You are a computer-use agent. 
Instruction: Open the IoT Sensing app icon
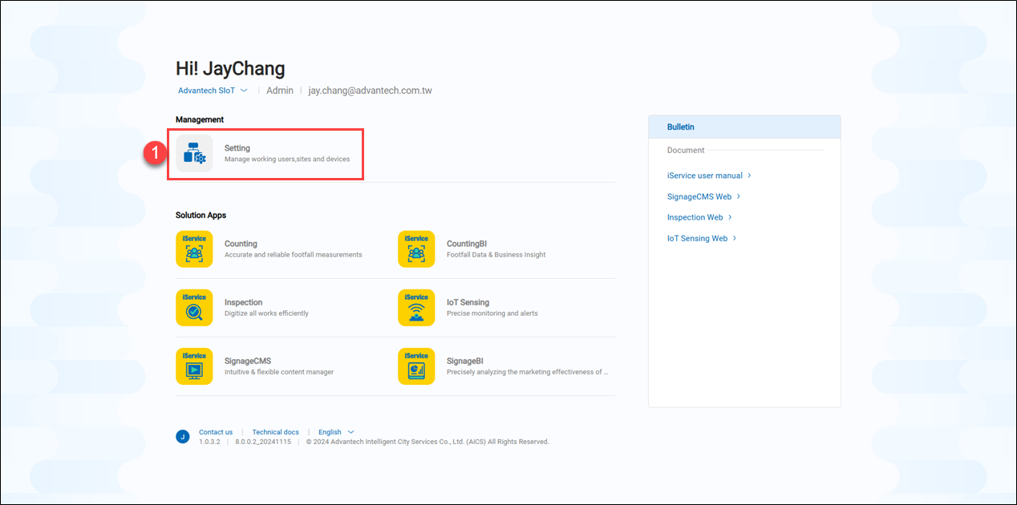click(416, 308)
